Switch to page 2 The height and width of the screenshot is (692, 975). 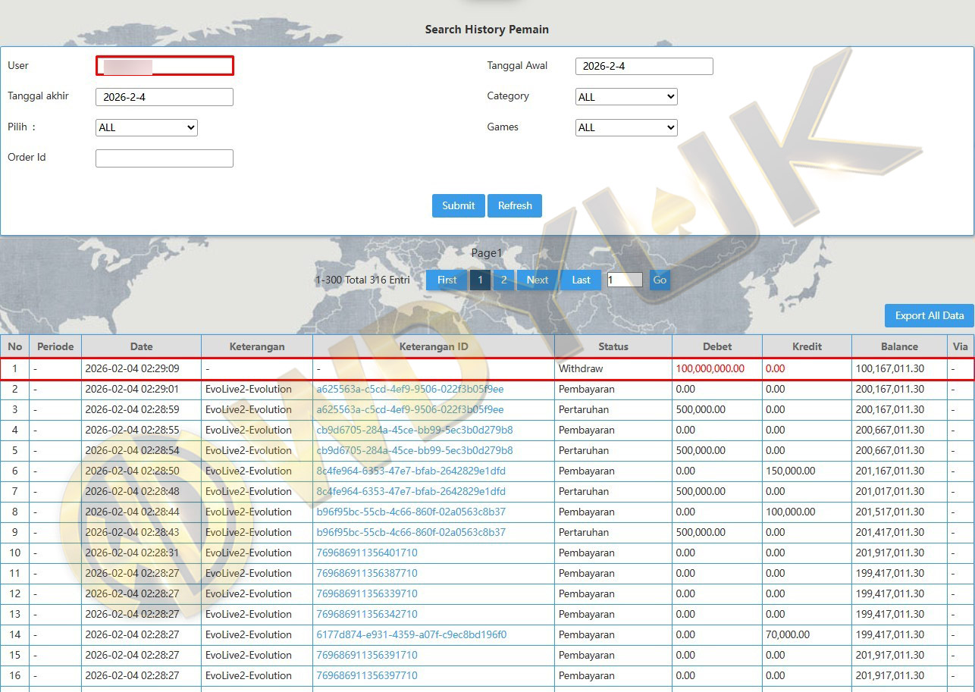[503, 280]
